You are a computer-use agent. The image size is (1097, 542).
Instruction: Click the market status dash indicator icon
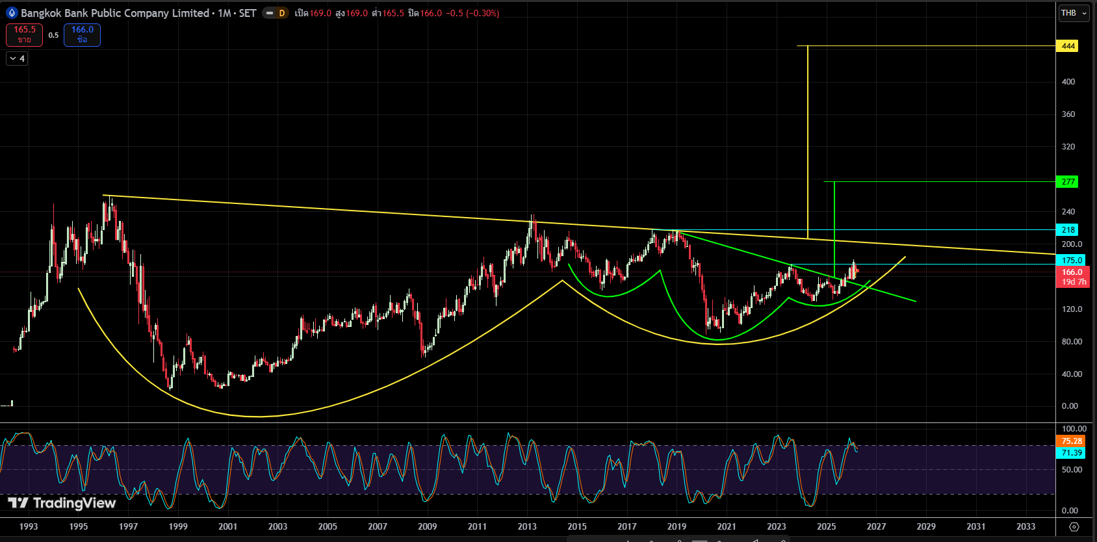coord(270,13)
